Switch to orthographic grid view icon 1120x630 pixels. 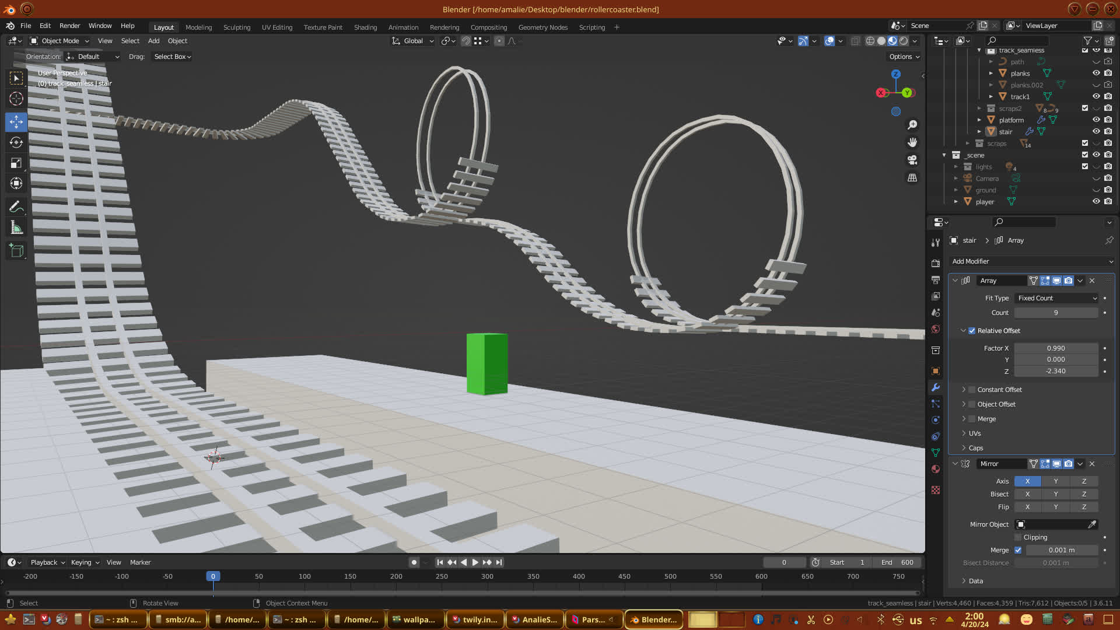point(912,178)
